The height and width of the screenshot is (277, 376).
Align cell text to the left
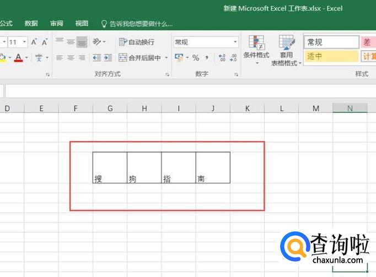coord(59,58)
